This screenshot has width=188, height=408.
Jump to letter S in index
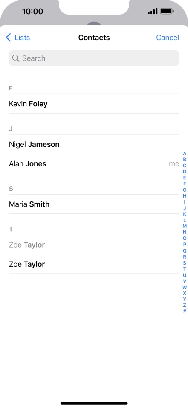click(185, 263)
